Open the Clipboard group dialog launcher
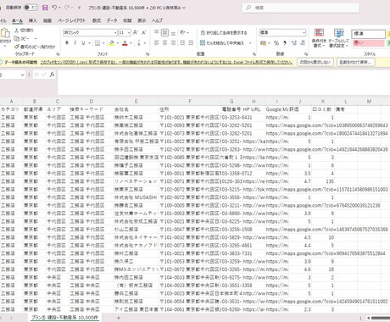Viewport: 390px width, 322px height. click(58, 53)
